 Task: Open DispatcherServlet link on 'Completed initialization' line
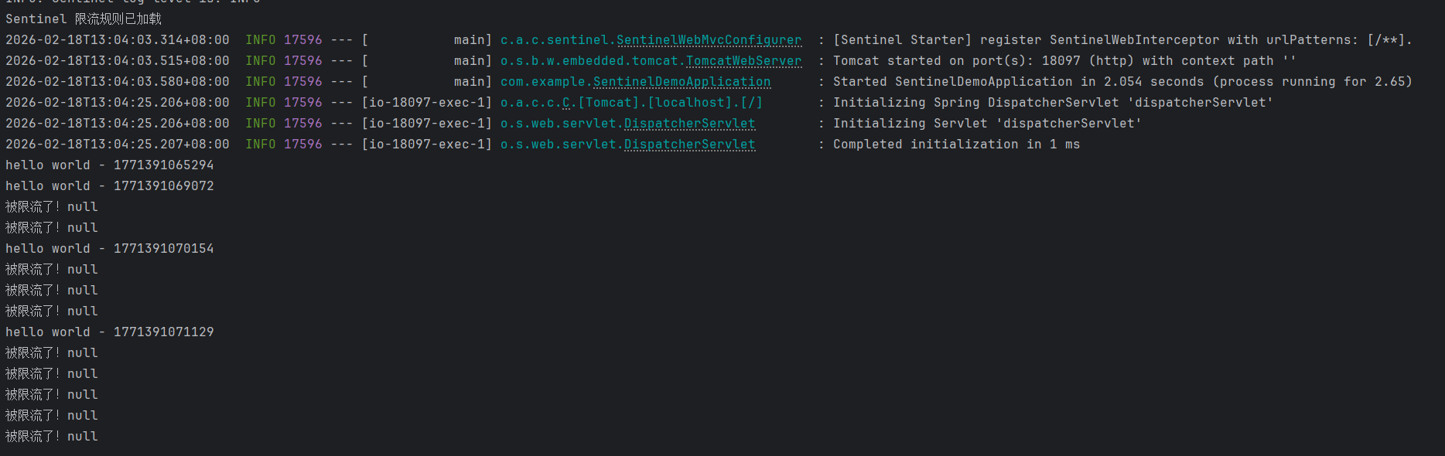pos(689,145)
